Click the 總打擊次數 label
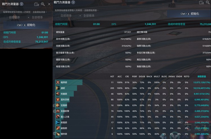The image size is (211, 139). pos(142,32)
